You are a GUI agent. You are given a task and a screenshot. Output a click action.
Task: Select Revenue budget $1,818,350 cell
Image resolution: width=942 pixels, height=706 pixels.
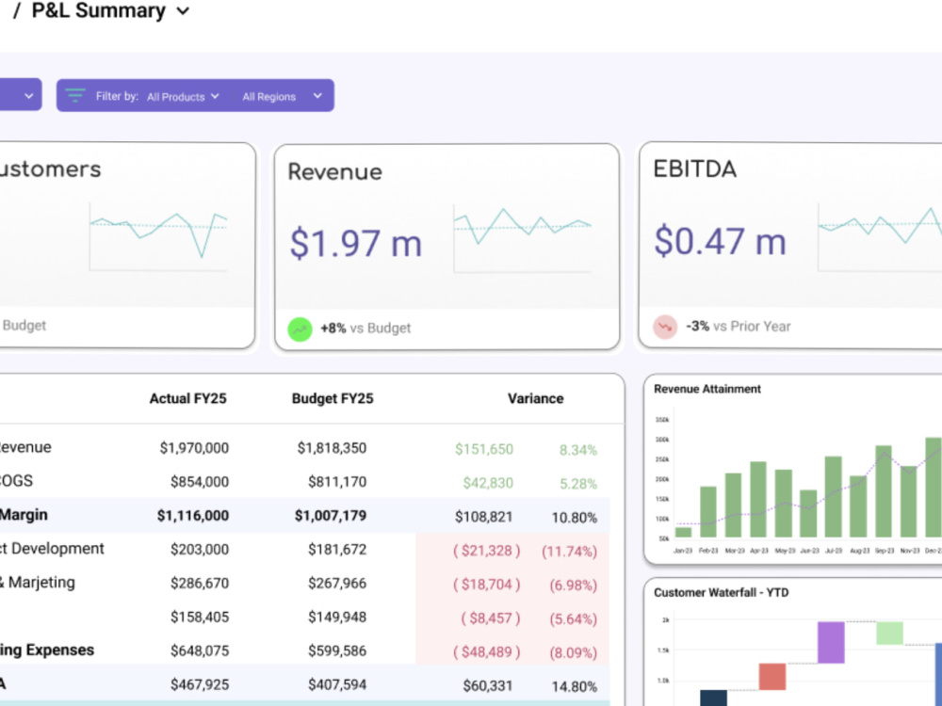332,448
